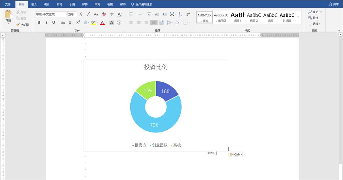The image size is (343, 180).
Task: Switch to the 布局 tab
Action: click(60, 4)
